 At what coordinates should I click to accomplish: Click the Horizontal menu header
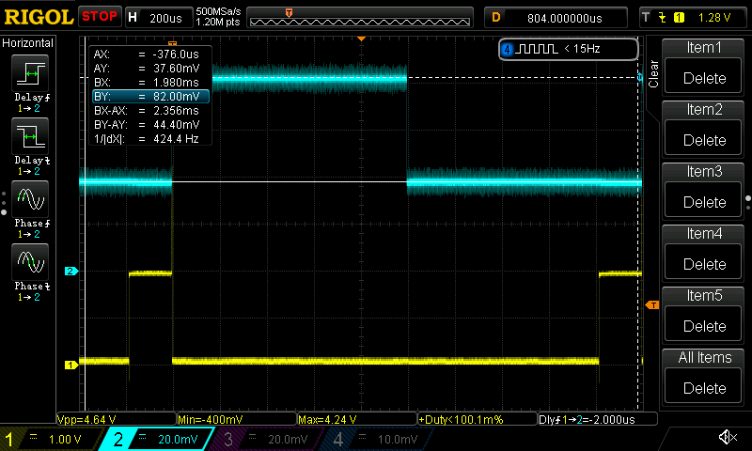tap(28, 43)
